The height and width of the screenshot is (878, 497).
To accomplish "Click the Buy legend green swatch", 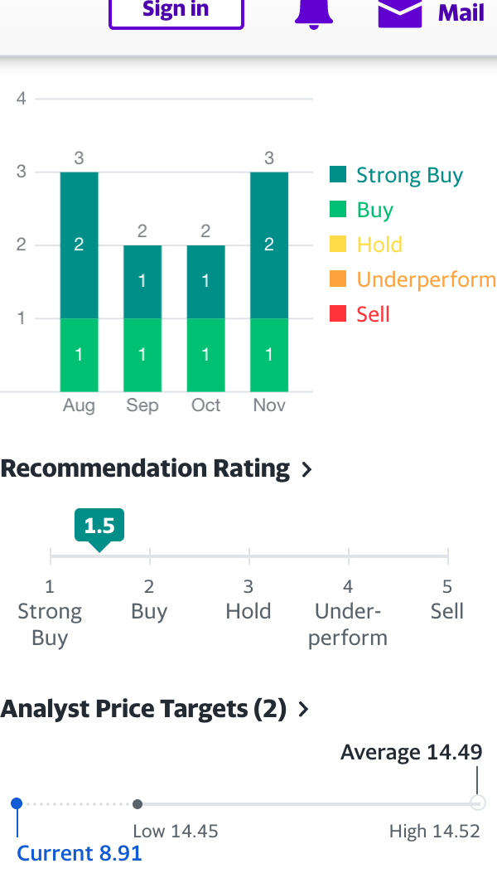I will pos(338,210).
